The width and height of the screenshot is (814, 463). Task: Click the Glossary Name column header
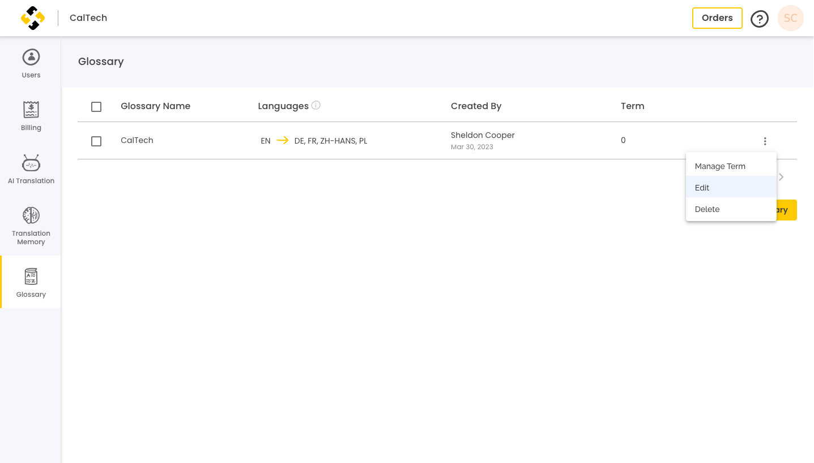coord(155,106)
